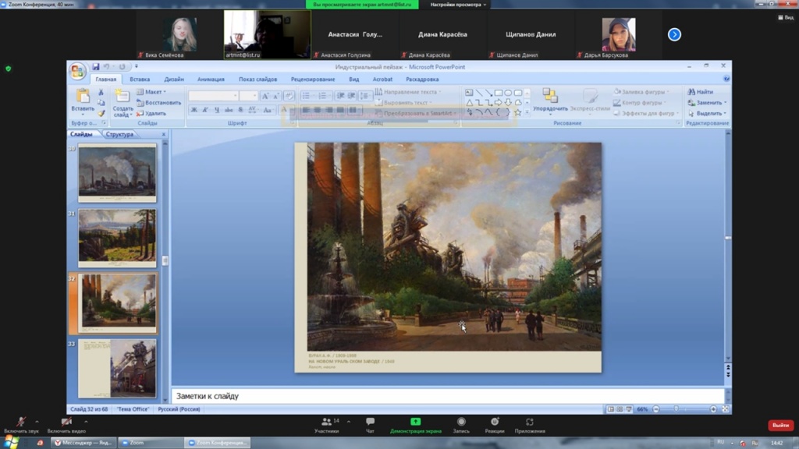Switch to the Структура outline tab
The image size is (799, 449).
(x=119, y=134)
